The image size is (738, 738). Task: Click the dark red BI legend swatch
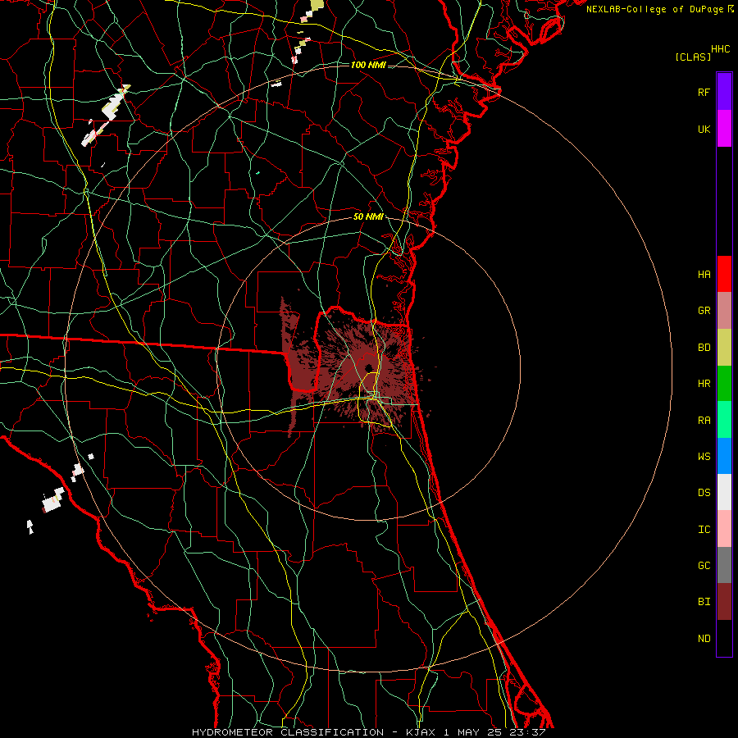pyautogui.click(x=724, y=602)
